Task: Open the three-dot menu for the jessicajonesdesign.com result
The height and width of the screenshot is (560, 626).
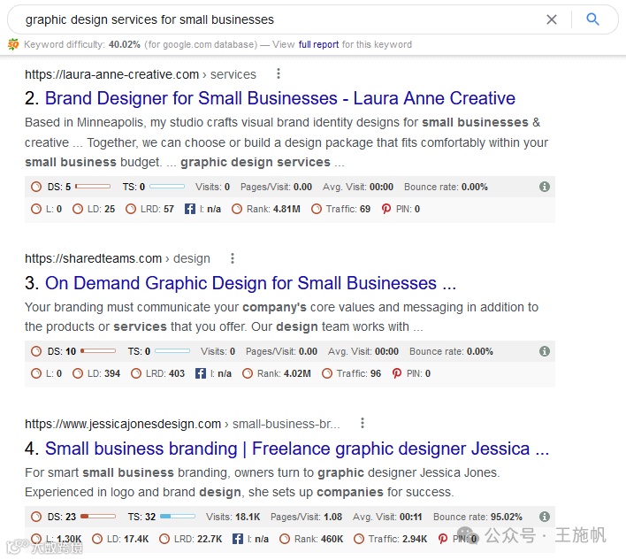Action: 363,423
